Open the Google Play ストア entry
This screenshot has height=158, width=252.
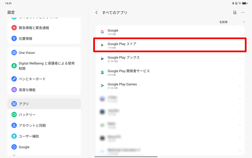(x=170, y=45)
